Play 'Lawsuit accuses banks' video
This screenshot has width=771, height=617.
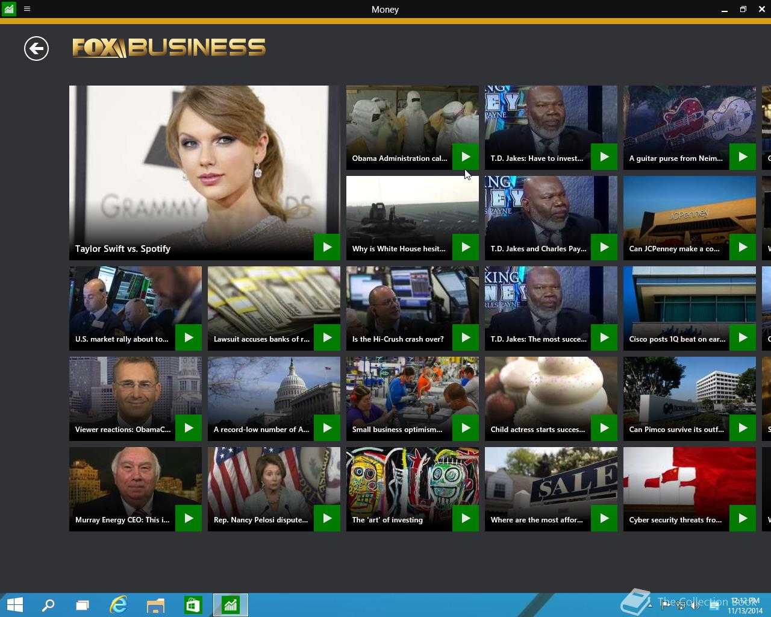327,337
